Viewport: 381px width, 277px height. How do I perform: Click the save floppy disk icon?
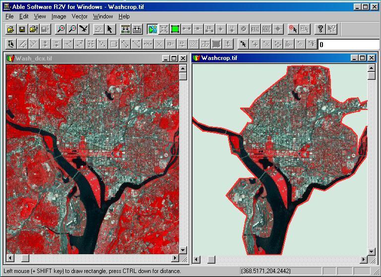22,29
